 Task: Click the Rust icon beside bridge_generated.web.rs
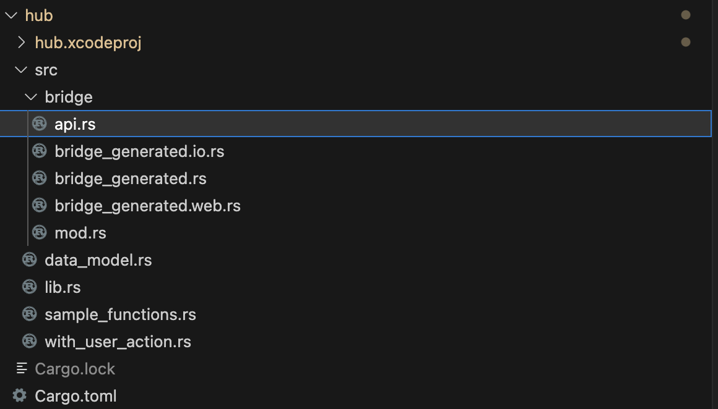tap(39, 205)
